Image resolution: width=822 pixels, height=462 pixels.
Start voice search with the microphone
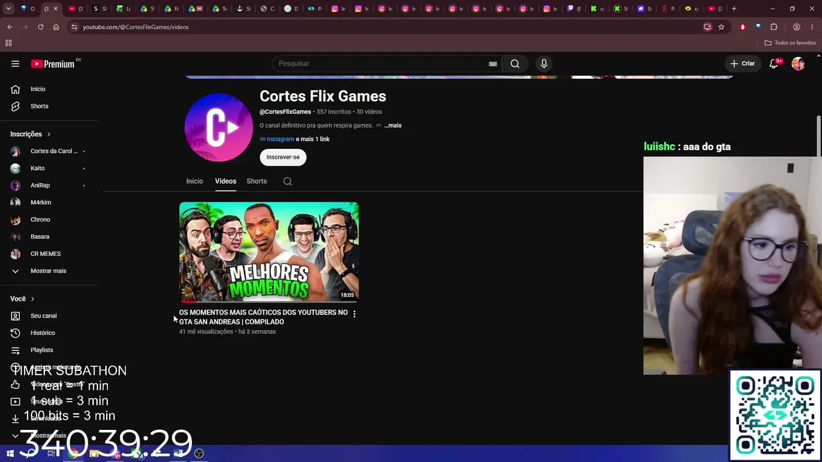coord(544,64)
